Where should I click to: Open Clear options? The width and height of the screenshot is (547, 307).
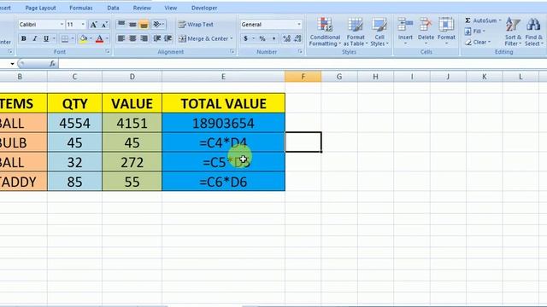(478, 42)
